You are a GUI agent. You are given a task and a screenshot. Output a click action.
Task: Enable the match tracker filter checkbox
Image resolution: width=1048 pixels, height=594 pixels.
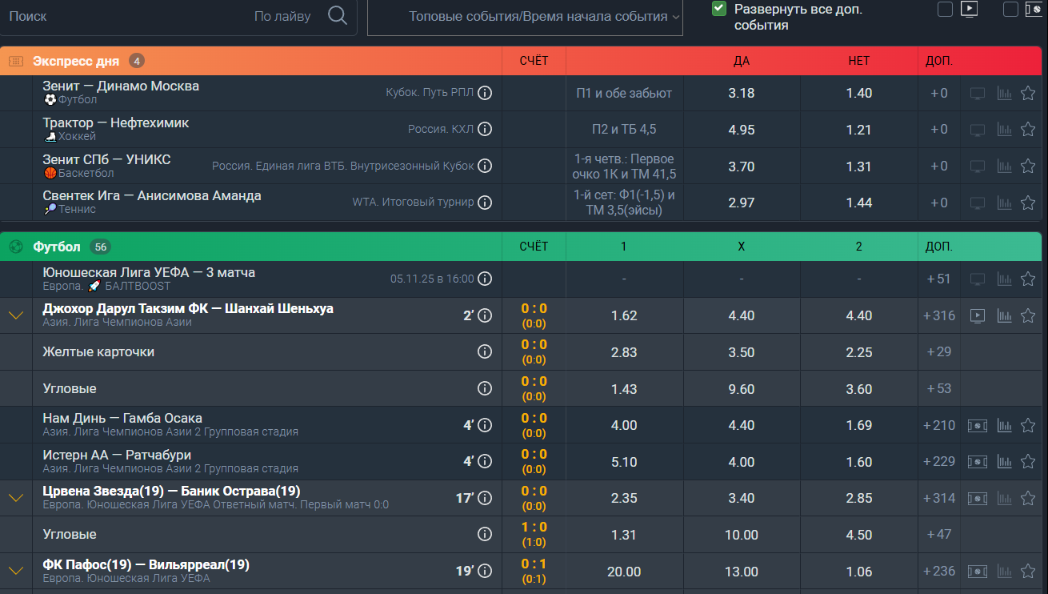point(1010,10)
